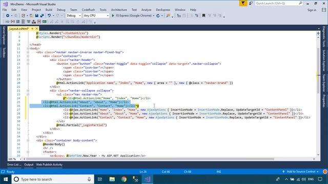Viewport: 328px width, 184px height.
Task: Click the Visual Studio taskbar icon
Action: click(148, 179)
